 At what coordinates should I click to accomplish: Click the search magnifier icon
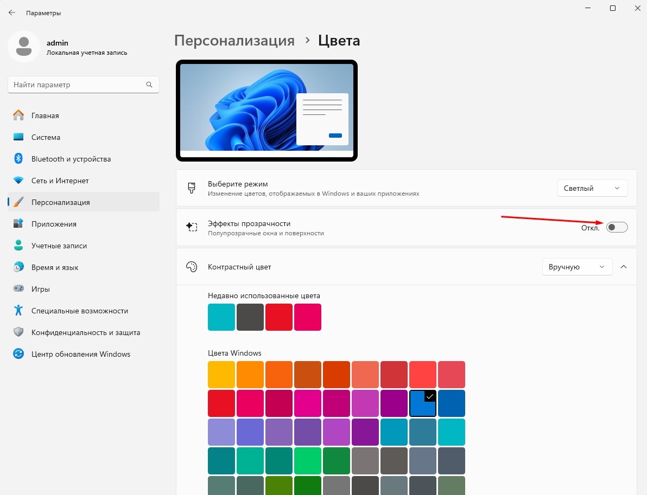click(149, 85)
